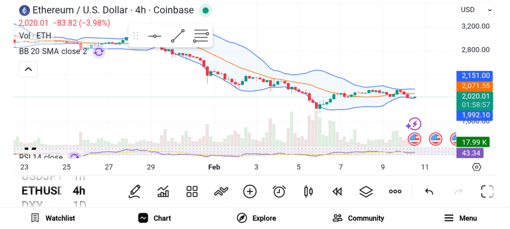The width and height of the screenshot is (510, 229).
Task: Open the indicators chart icon
Action: [163, 191]
